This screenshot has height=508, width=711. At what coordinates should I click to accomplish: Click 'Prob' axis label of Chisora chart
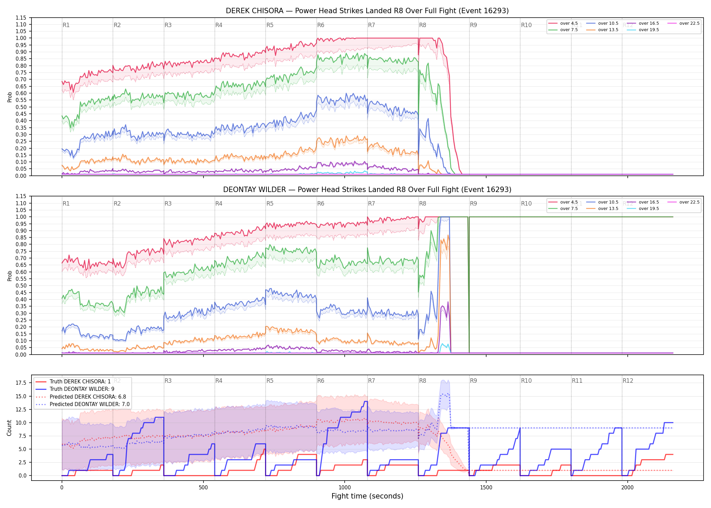pos(9,97)
